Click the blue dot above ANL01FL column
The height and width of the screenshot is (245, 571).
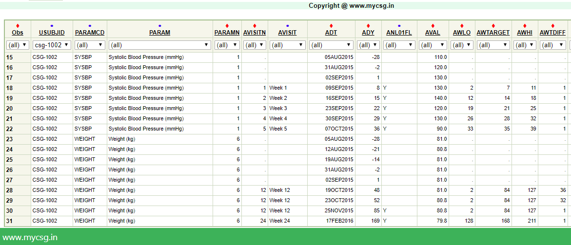(x=399, y=26)
